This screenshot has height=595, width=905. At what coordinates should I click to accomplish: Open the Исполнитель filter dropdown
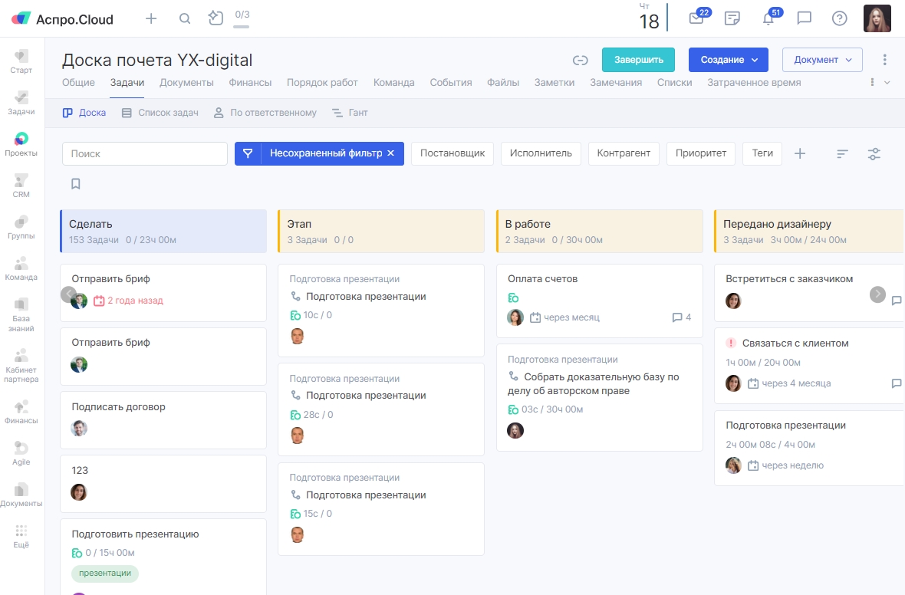[x=541, y=153]
